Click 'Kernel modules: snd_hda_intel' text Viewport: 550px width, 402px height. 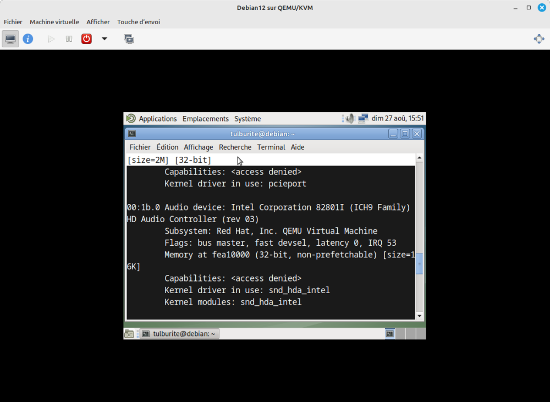233,302
